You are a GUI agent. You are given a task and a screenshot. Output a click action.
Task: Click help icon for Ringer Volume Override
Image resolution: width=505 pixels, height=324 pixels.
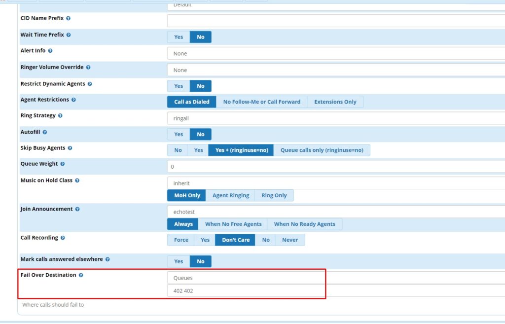[88, 67]
